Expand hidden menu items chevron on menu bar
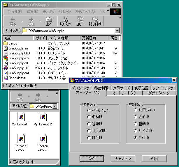This screenshot has height=167, width=179. [x=108, y=10]
